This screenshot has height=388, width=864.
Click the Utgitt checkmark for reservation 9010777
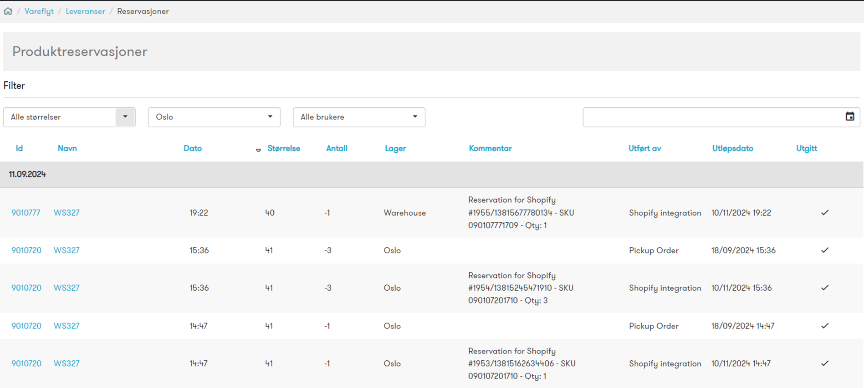[x=825, y=213]
